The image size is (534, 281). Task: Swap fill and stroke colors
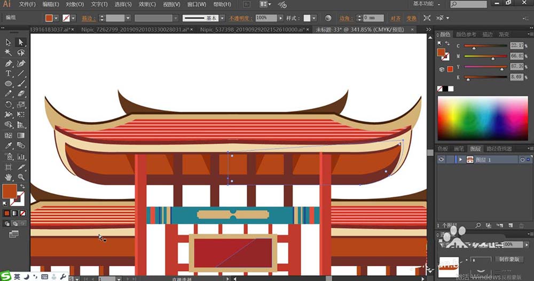click(x=23, y=187)
